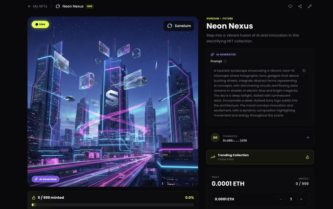Increase mint quantity with plus button
Screen dimensions: 333x209
pyautogui.click(x=301, y=199)
